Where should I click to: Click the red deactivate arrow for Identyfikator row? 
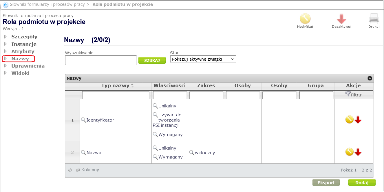coord(358,120)
